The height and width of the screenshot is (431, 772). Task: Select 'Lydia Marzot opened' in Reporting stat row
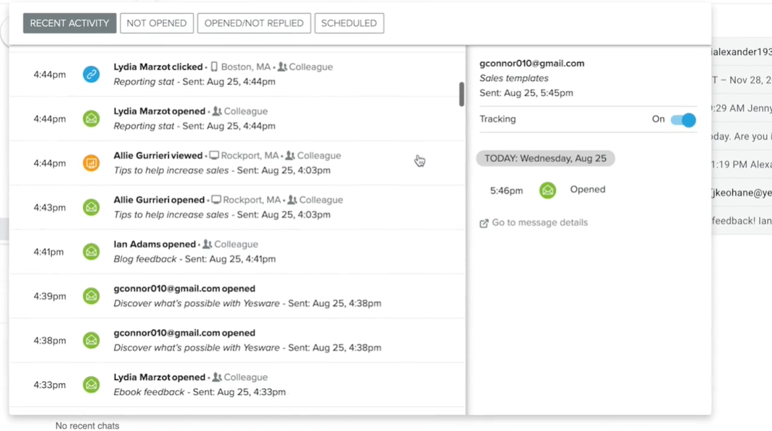[x=159, y=111]
